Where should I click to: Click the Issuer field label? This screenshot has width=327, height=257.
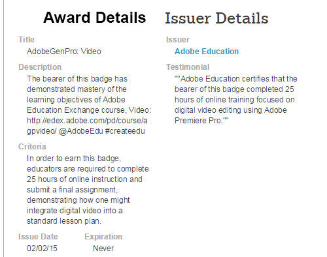(178, 40)
